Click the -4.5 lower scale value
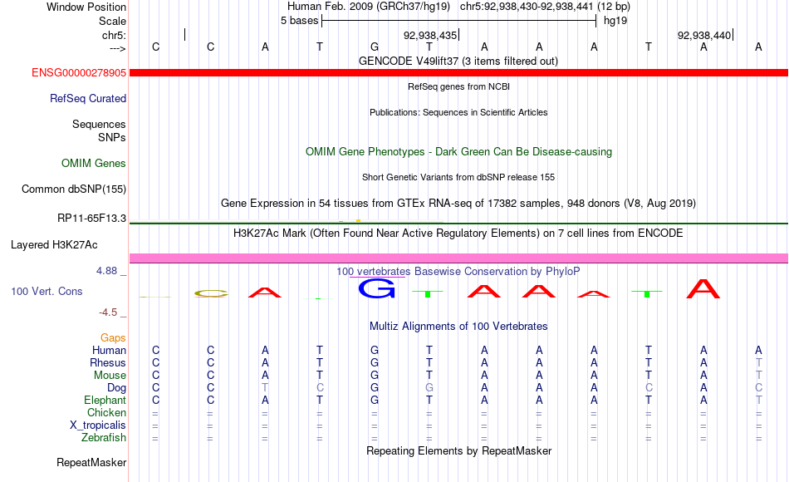Viewport: 789px width, 482px height. click(x=108, y=312)
